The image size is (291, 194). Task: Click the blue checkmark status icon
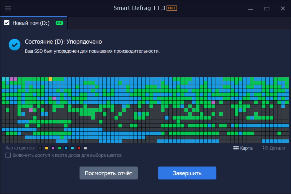point(14,44)
